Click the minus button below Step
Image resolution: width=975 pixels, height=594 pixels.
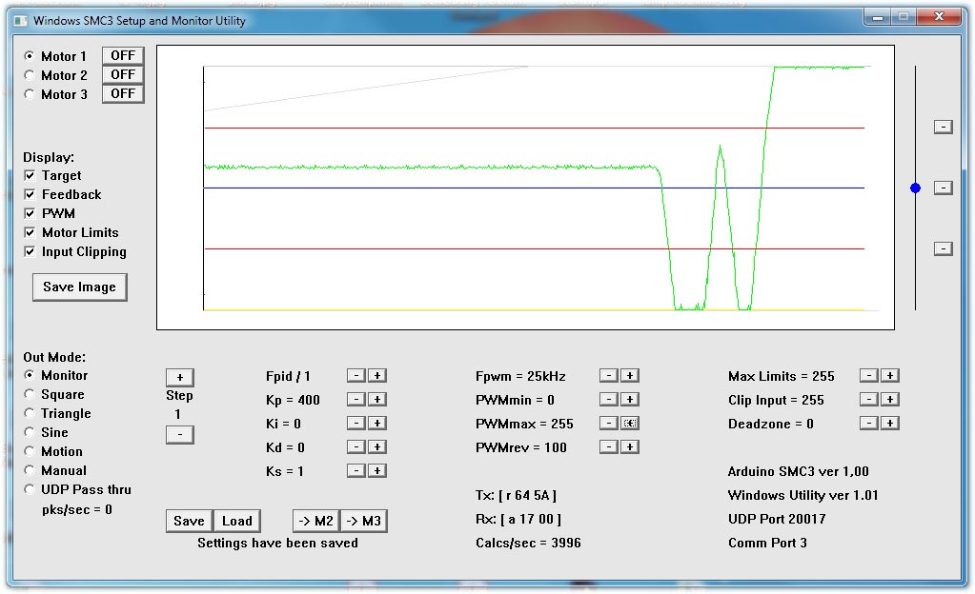click(x=179, y=435)
